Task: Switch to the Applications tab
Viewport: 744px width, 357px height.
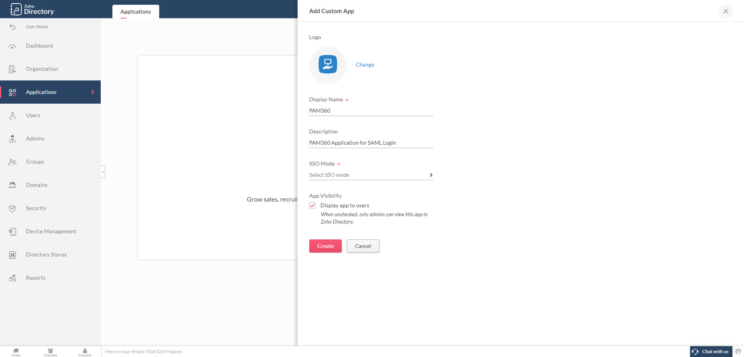Action: click(136, 12)
